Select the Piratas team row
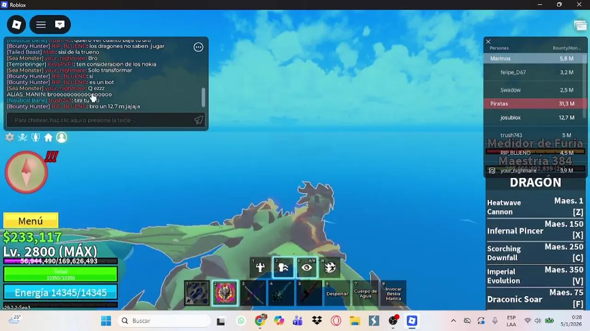Viewport: 590px width, 331px height. click(x=533, y=103)
